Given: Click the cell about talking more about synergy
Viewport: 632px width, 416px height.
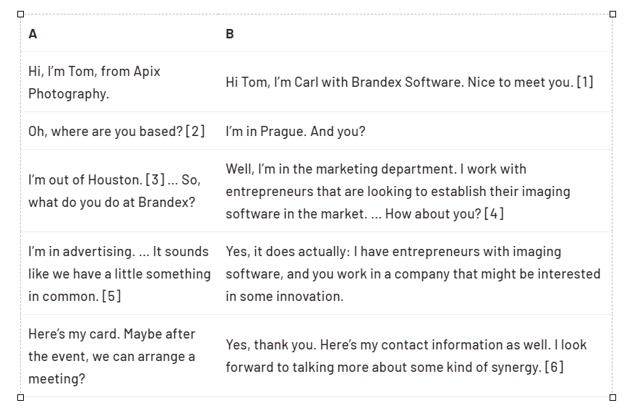Looking at the screenshot, I should pos(415,356).
